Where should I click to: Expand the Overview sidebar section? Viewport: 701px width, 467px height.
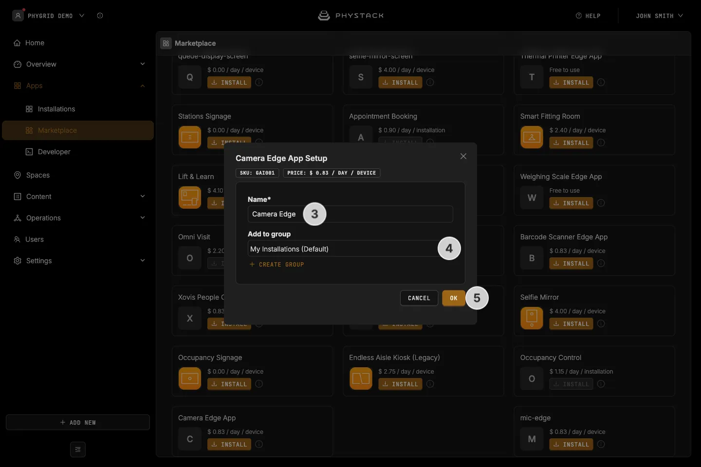coord(143,64)
